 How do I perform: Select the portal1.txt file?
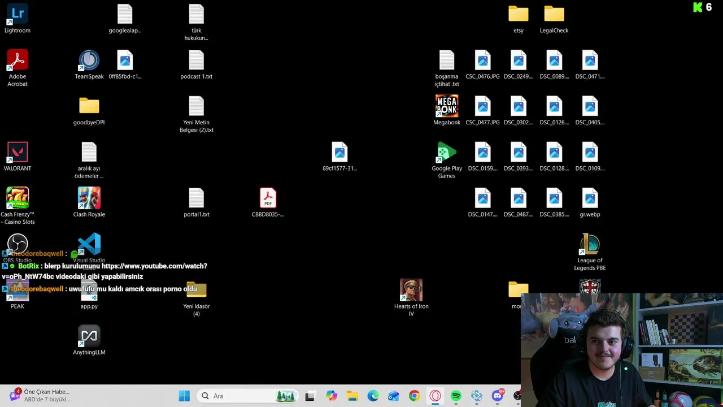tap(197, 202)
